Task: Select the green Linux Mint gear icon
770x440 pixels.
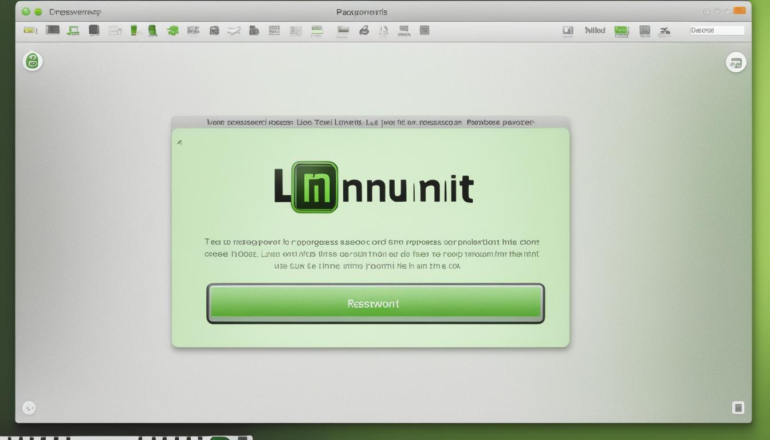Action: coord(174,30)
